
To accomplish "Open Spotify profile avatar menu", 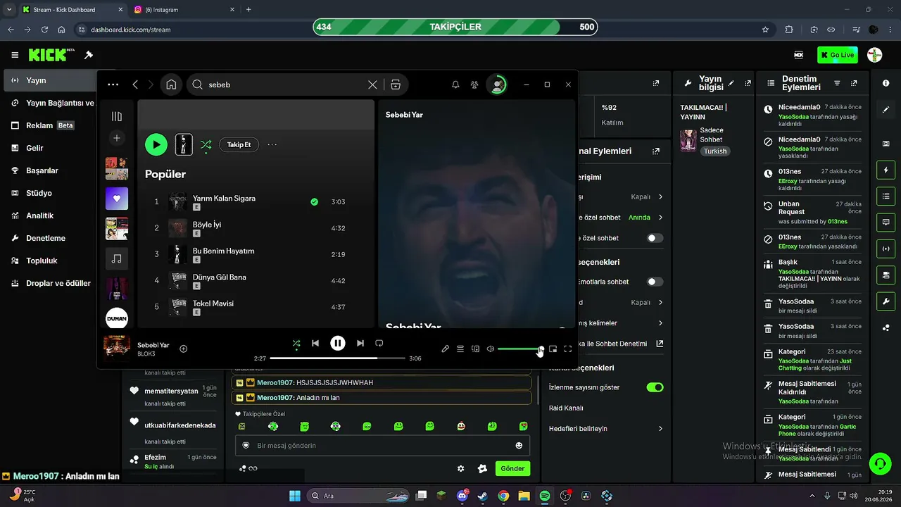I will (498, 84).
